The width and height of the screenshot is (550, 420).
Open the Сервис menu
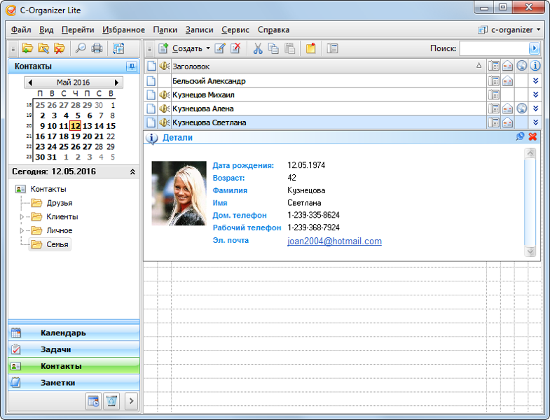pyautogui.click(x=235, y=30)
